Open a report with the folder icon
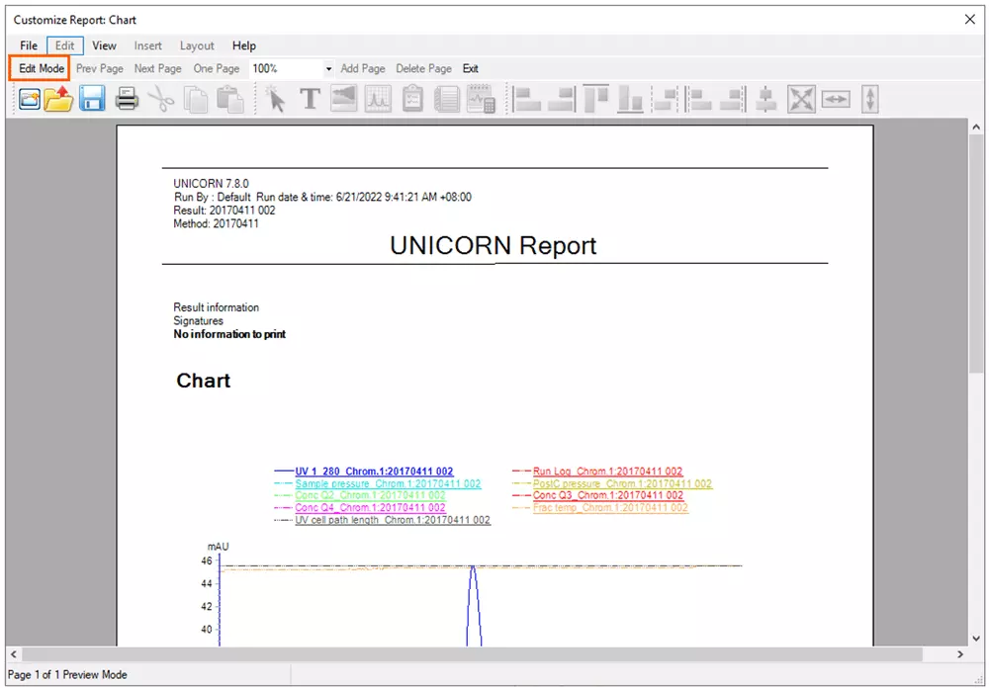 coord(58,99)
